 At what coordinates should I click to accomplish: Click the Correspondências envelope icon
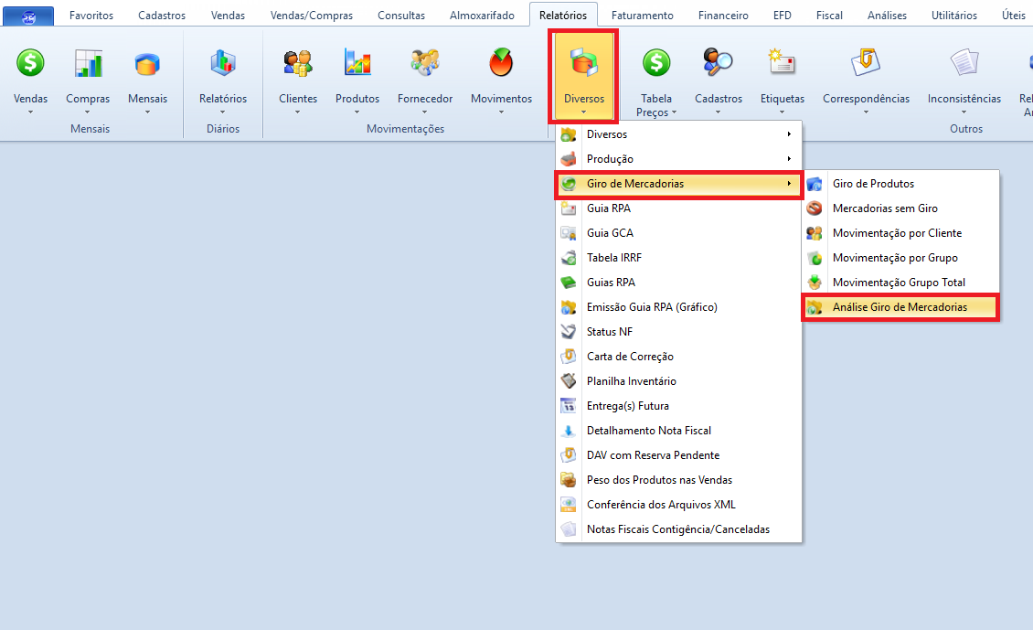[866, 63]
